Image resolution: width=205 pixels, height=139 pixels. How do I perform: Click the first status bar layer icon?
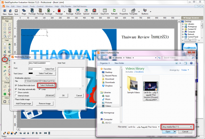pos(5,133)
